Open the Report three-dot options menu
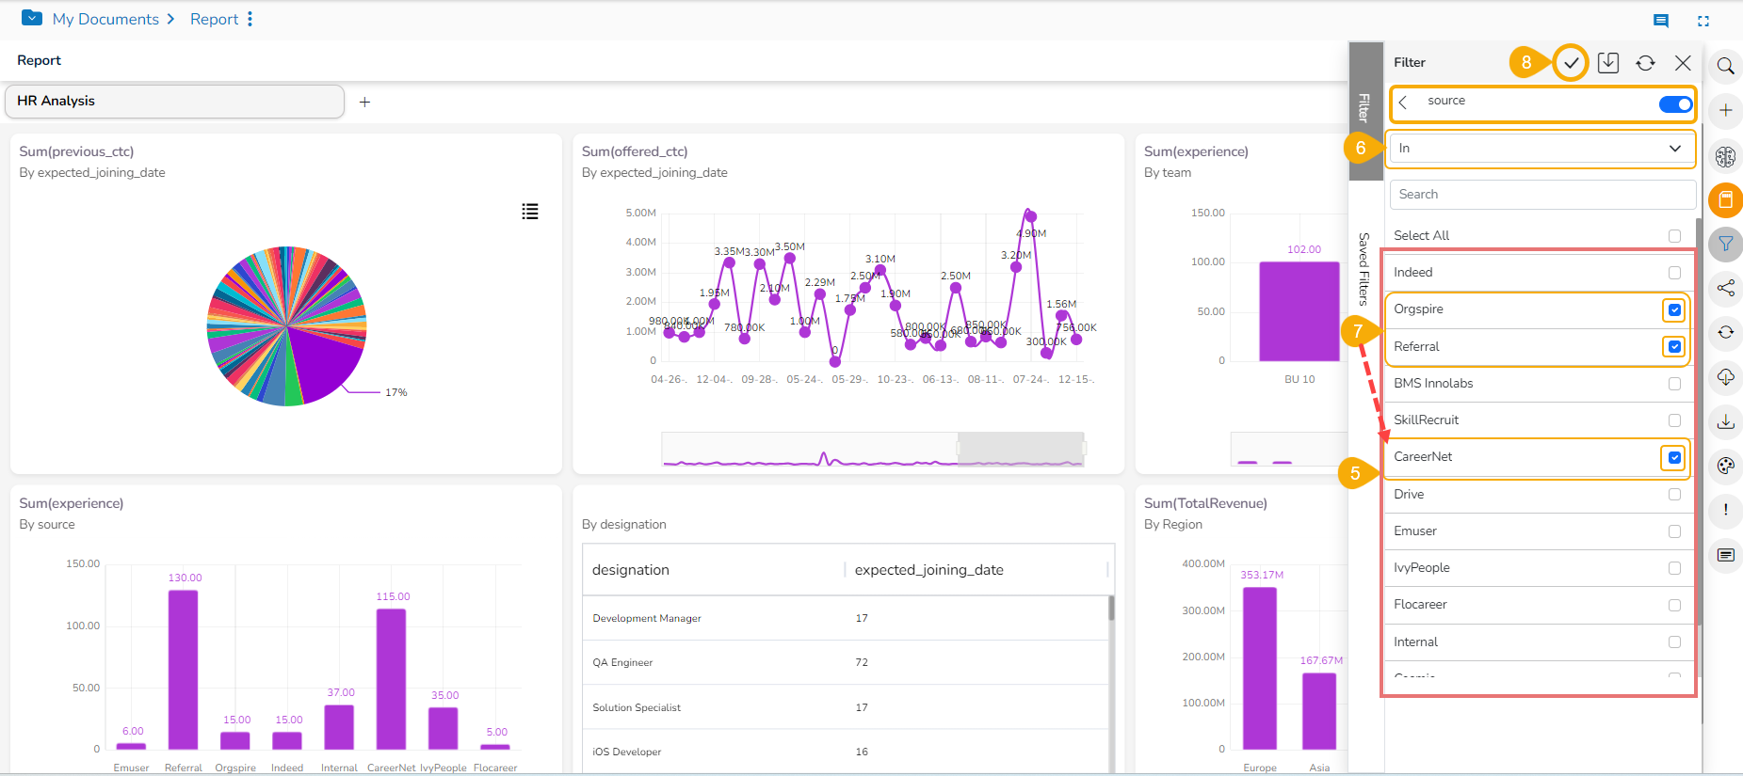This screenshot has width=1743, height=776. [x=250, y=20]
